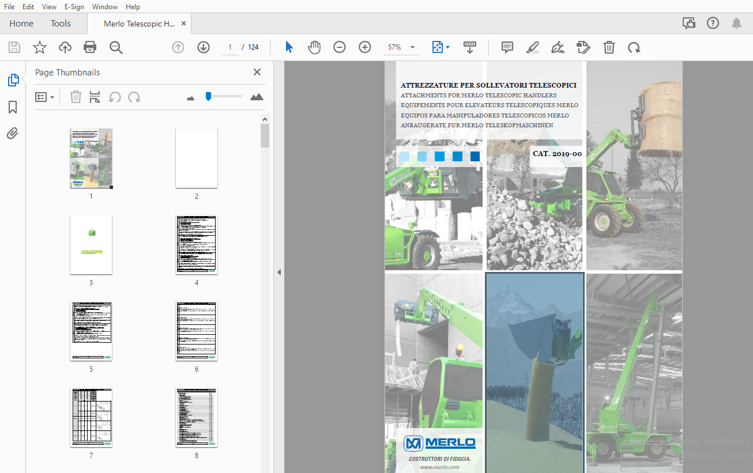
Task: Enlarge thumbnail size large mountain icon
Action: click(x=257, y=97)
